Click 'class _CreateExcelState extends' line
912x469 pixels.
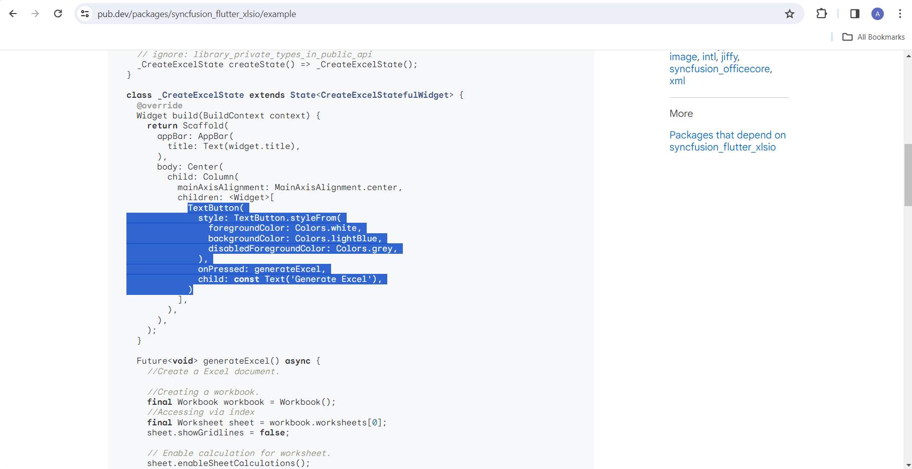click(295, 95)
